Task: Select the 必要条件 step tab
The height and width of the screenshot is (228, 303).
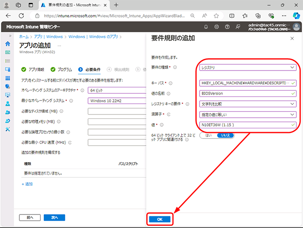Action: point(89,69)
